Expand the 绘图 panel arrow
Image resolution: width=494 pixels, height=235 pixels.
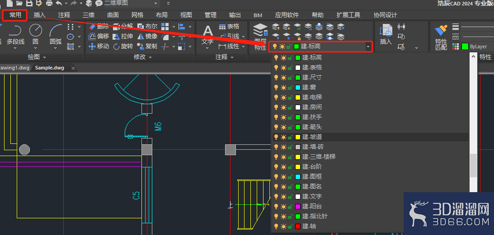(44, 57)
